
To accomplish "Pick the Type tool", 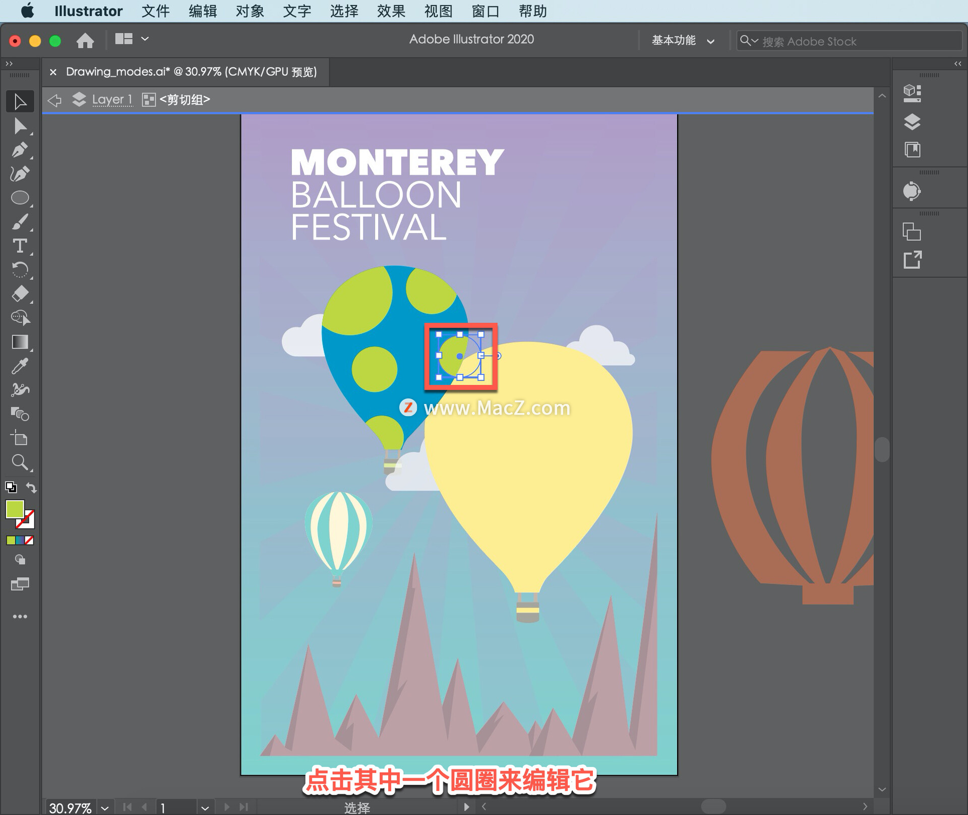I will click(x=20, y=246).
